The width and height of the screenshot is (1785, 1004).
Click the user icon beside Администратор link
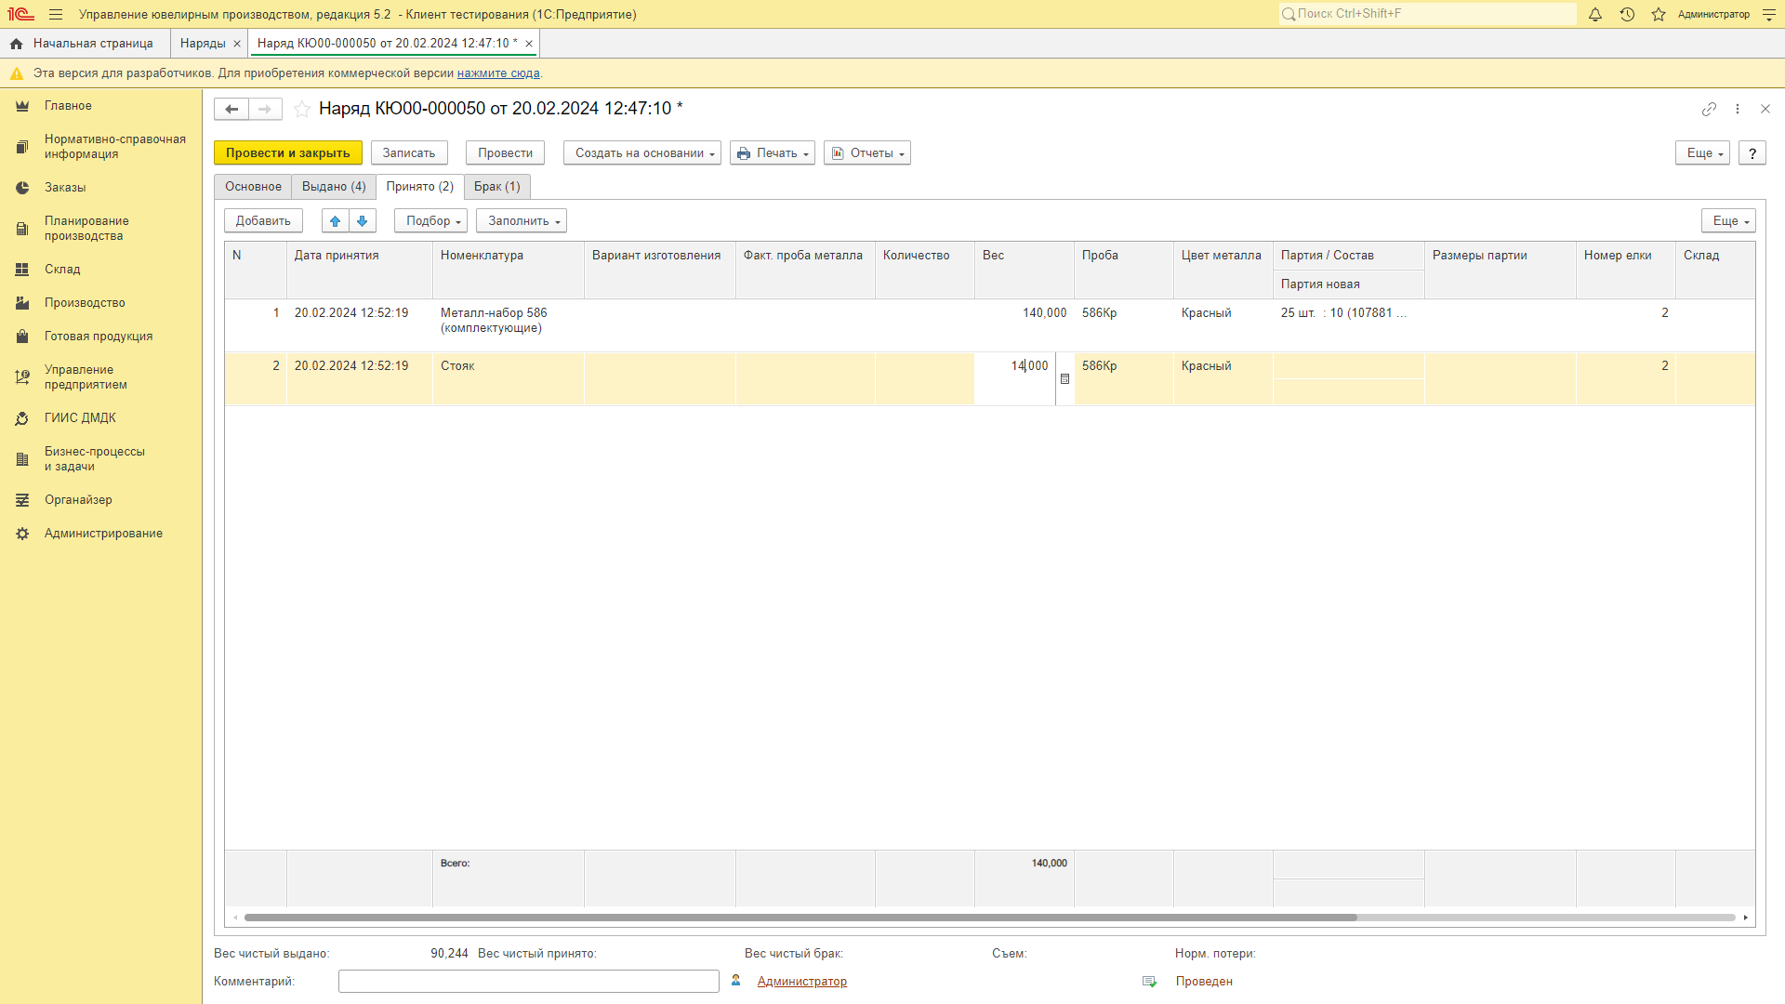pos(736,981)
